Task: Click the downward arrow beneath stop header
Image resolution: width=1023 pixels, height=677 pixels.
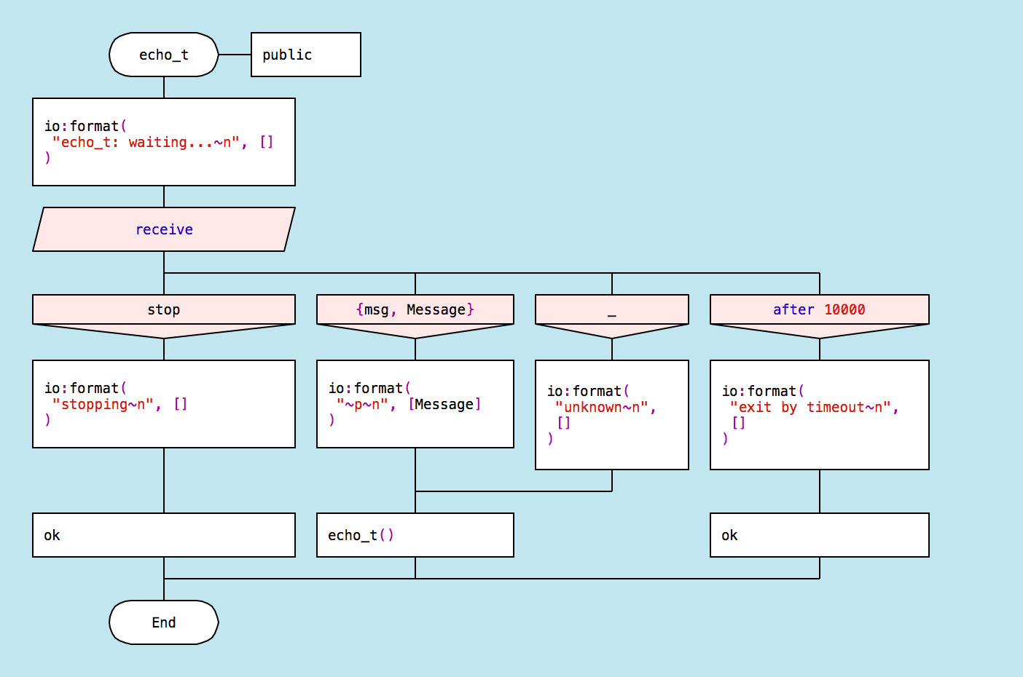Action: tap(164, 331)
